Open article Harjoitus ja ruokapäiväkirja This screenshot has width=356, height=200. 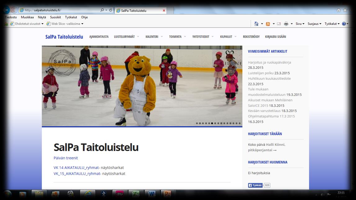(x=269, y=62)
